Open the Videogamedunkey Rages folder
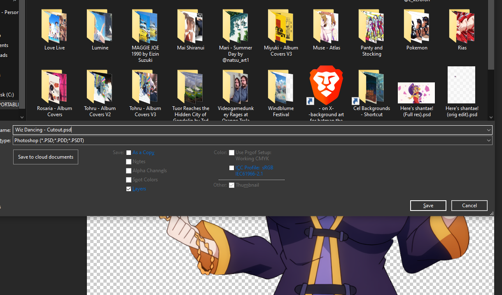Image resolution: width=502 pixels, height=295 pixels. 236,87
